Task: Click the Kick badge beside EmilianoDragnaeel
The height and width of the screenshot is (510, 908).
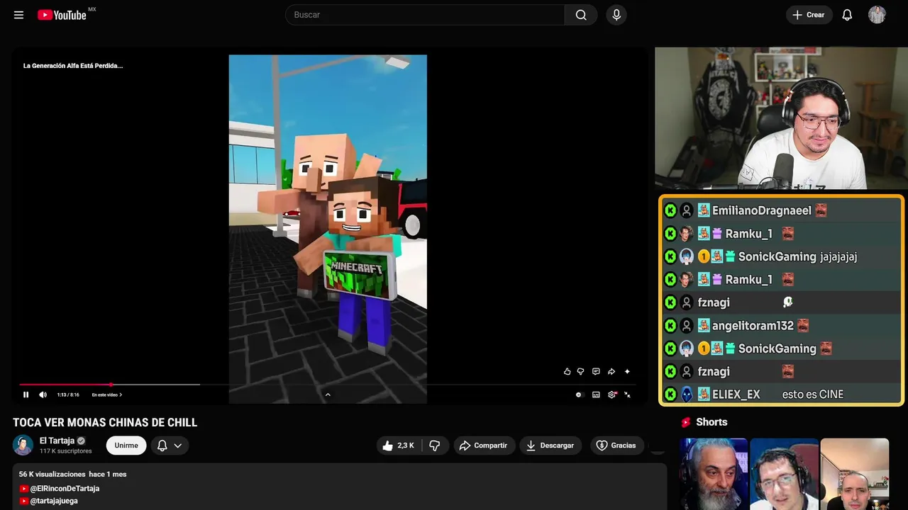Action: coord(670,210)
